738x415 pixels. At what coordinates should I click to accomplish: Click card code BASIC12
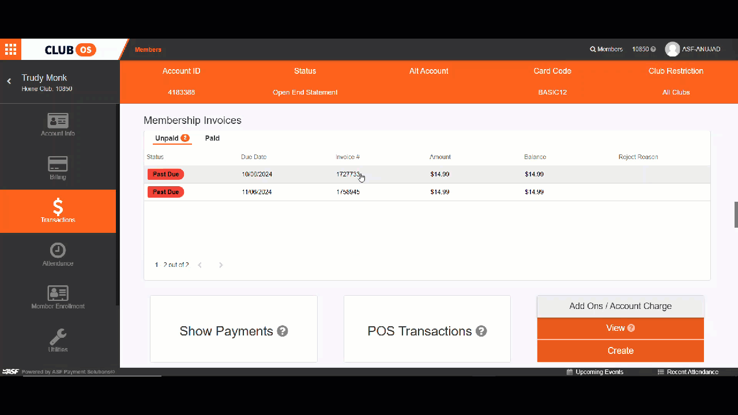(x=552, y=92)
